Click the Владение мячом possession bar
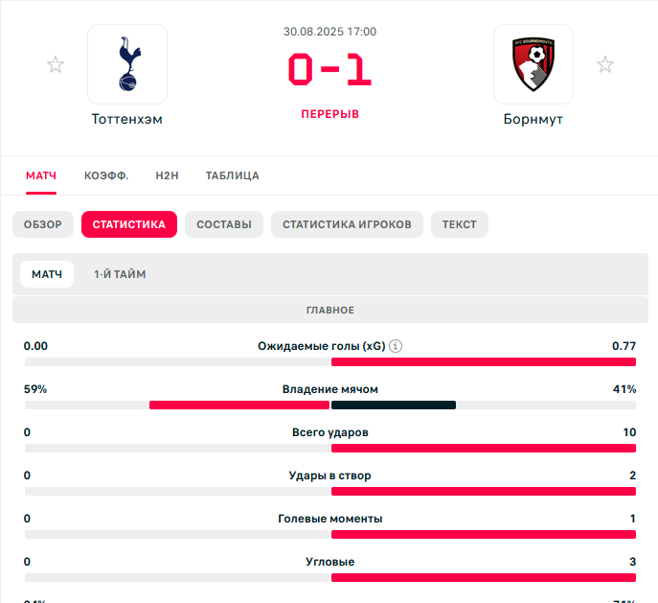658x603 pixels. tap(330, 405)
